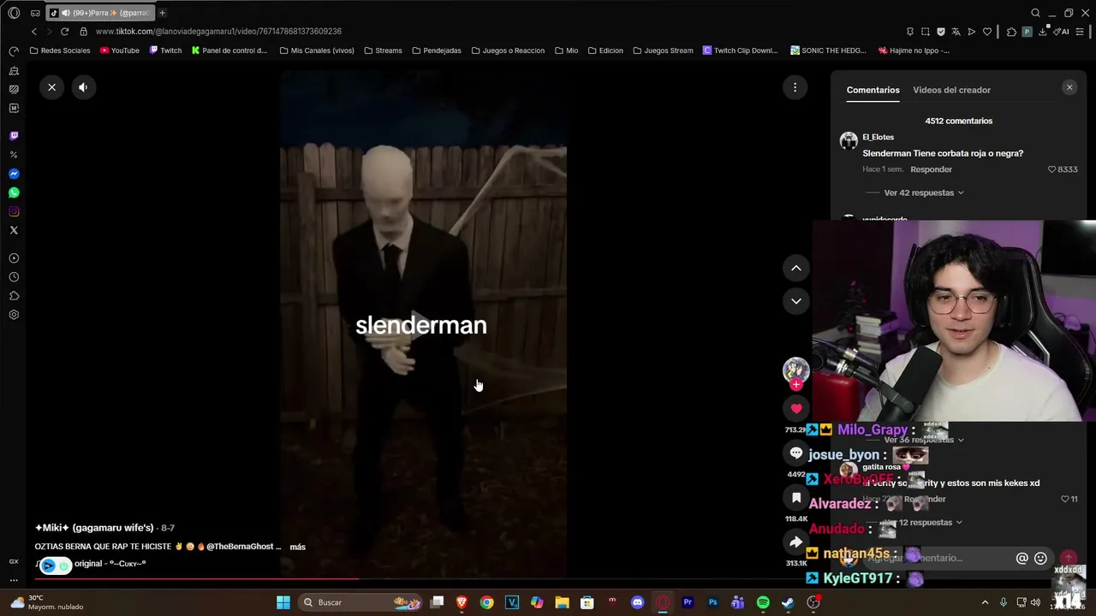
Task: Open El_Elotes' avatar picture
Action: coord(849,141)
